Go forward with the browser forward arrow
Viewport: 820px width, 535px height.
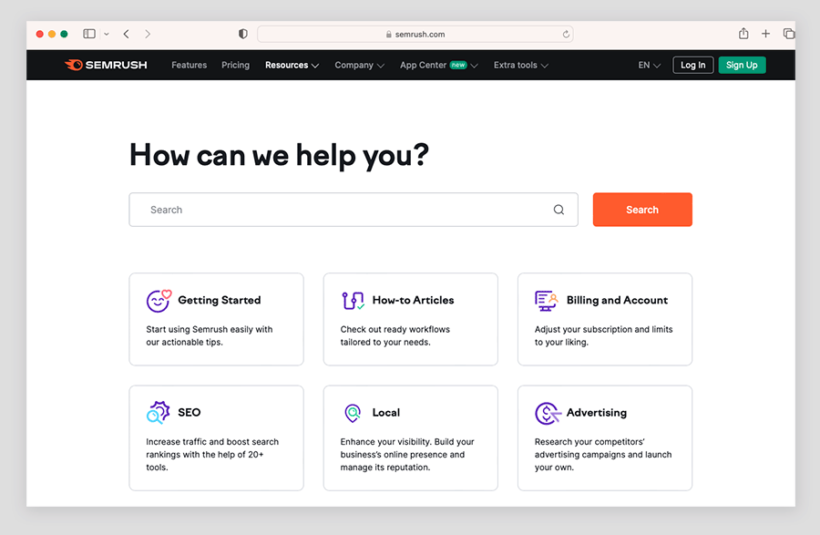point(148,34)
